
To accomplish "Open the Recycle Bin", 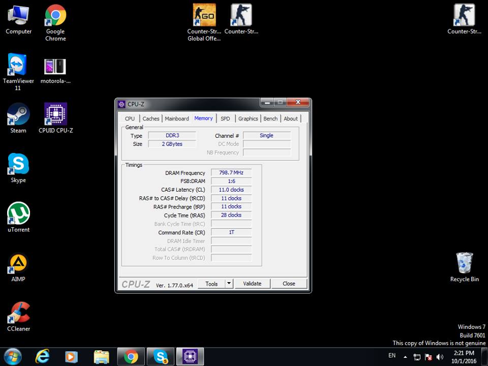I will 464,264.
